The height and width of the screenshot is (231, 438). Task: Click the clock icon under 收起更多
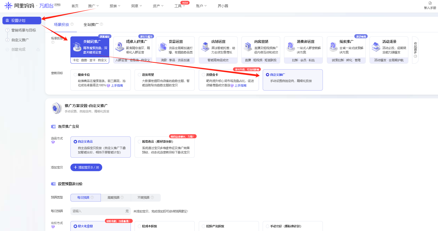coord(415,56)
